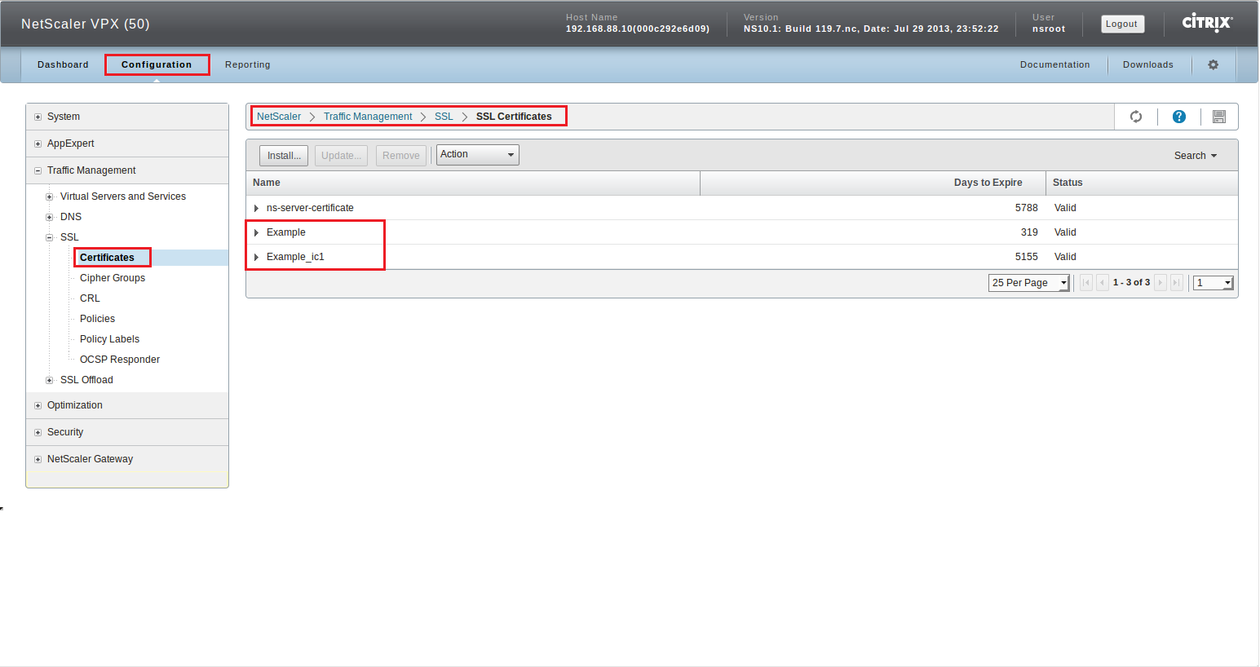Select Certificates in the SSL tree

click(x=107, y=258)
